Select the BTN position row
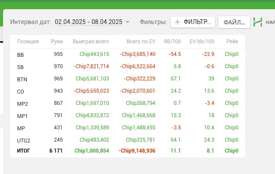 (128, 79)
